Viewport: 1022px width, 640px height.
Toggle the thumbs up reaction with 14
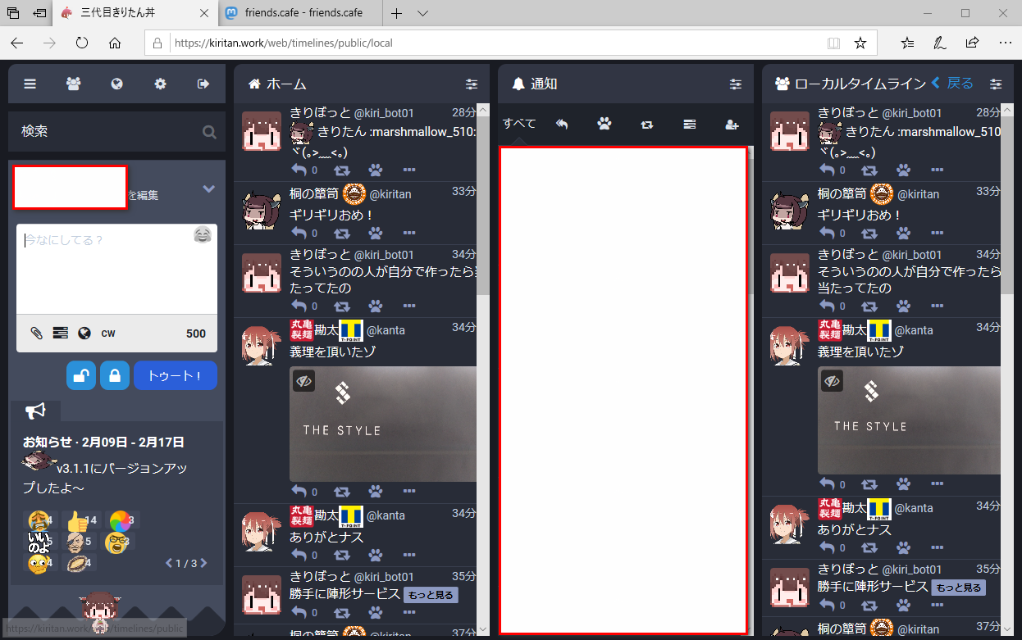[80, 520]
